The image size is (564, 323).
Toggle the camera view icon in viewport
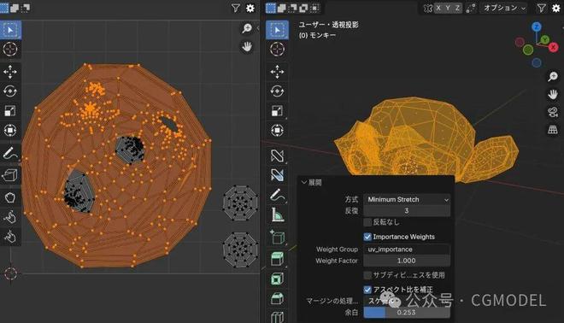[x=553, y=112]
